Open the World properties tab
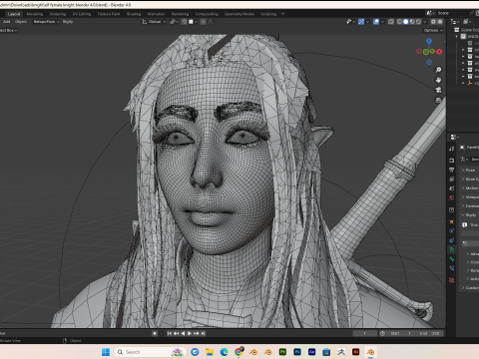 [x=451, y=197]
